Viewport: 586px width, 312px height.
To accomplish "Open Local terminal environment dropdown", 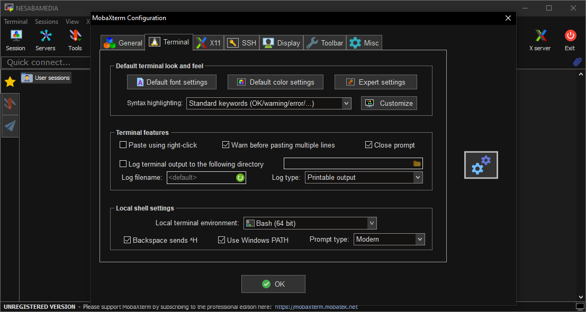I will pyautogui.click(x=372, y=223).
